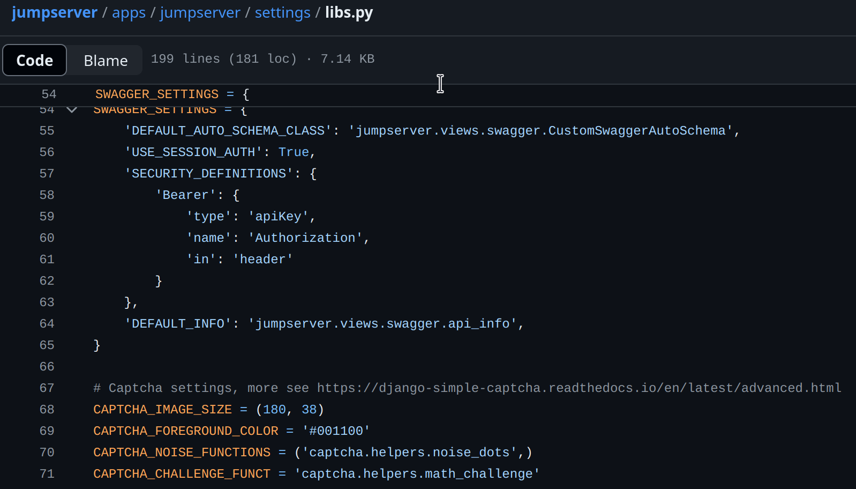Click the CAPTCHA_CHALLENGE_FUNCT variable name
Viewport: 856px width, 489px height.
[x=182, y=474]
